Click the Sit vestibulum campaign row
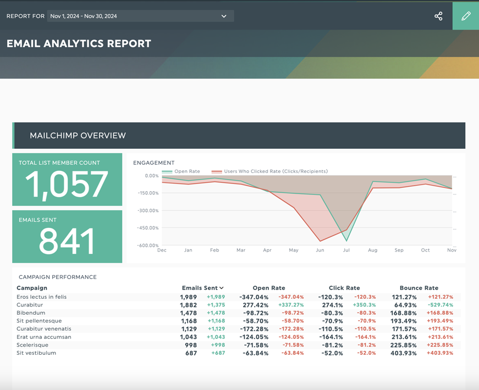Image resolution: width=479 pixels, height=390 pixels. (36, 353)
